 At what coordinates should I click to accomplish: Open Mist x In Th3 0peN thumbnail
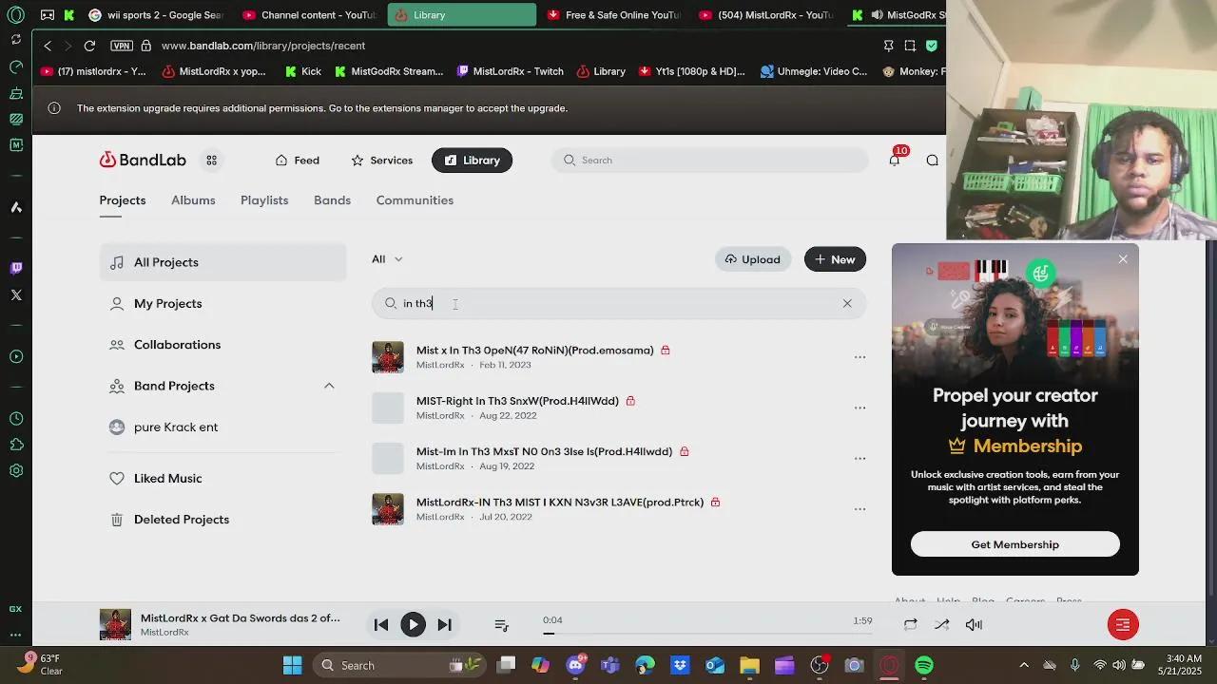388,357
